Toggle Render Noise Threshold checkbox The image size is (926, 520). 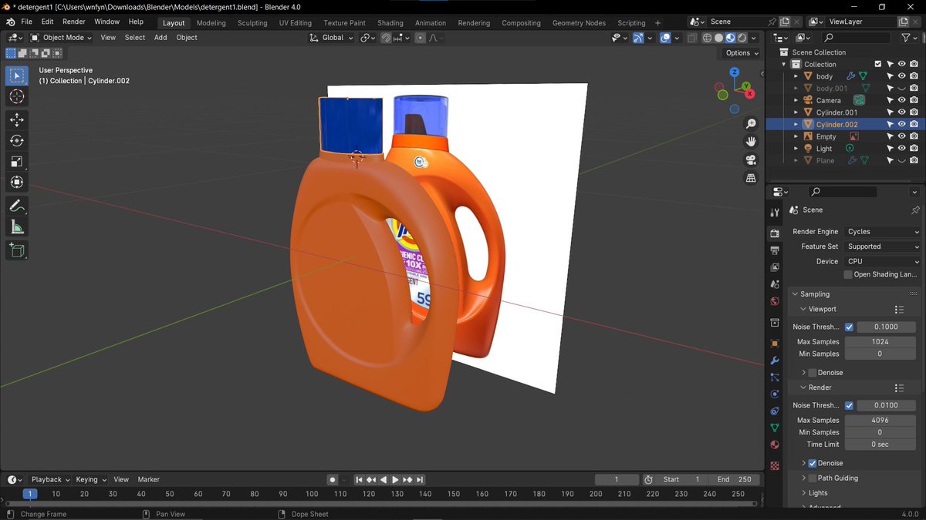click(849, 405)
